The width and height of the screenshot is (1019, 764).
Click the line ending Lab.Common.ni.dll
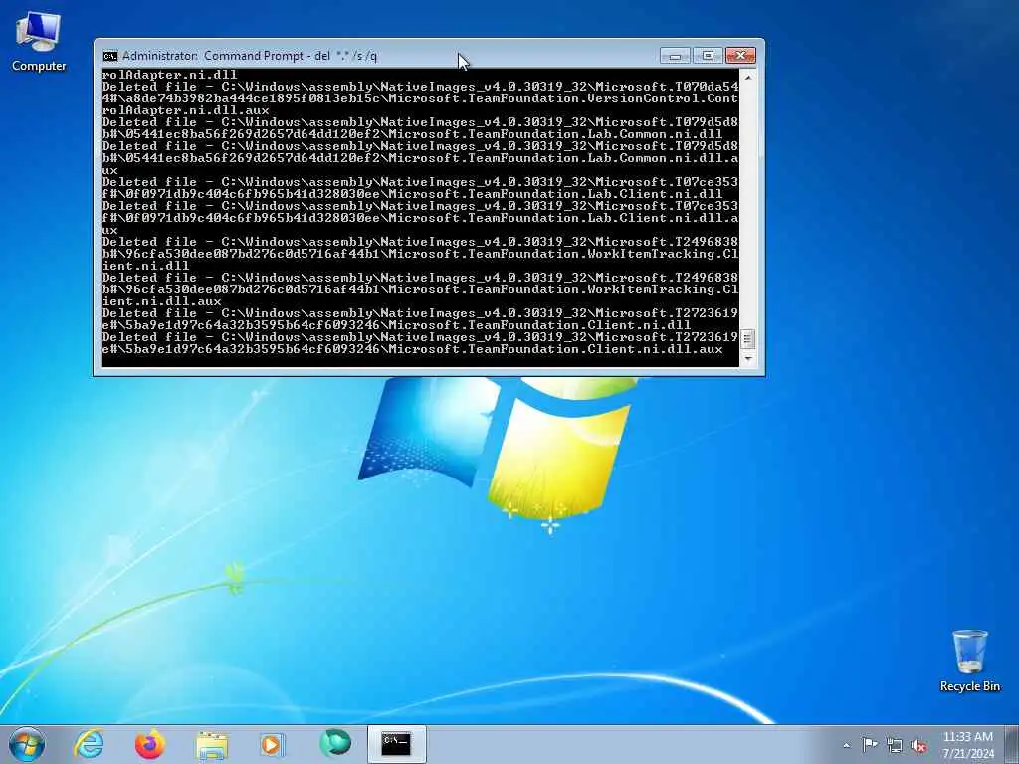pyautogui.click(x=412, y=134)
